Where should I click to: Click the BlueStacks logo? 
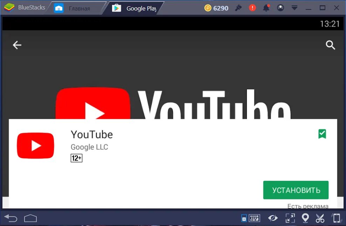[9, 7]
